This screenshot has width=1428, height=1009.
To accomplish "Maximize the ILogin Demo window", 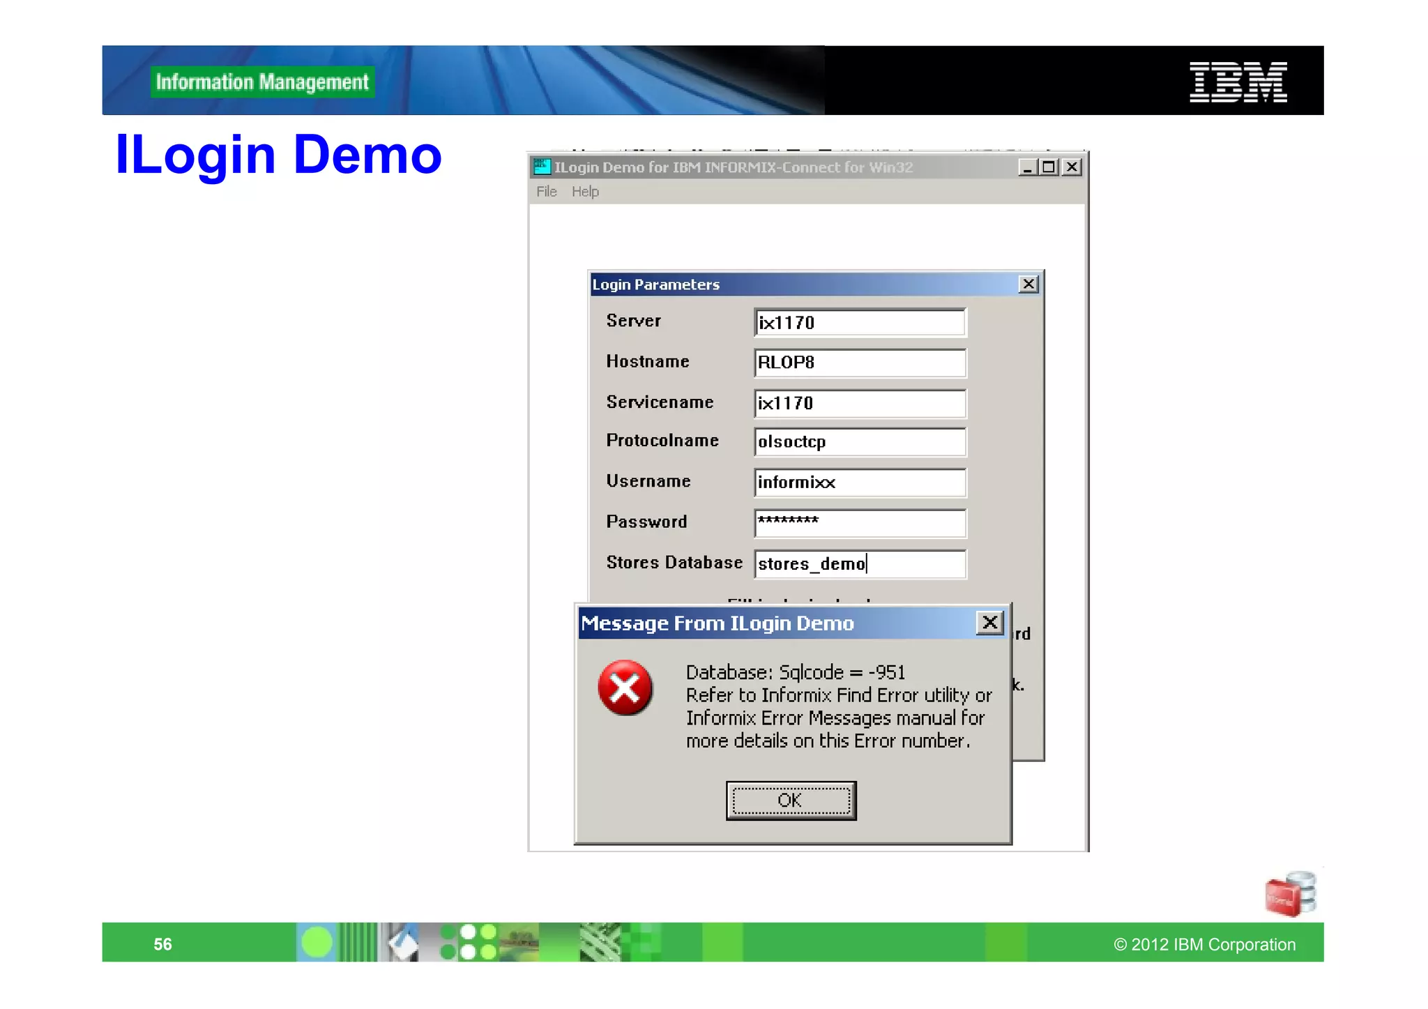I will (x=1049, y=167).
